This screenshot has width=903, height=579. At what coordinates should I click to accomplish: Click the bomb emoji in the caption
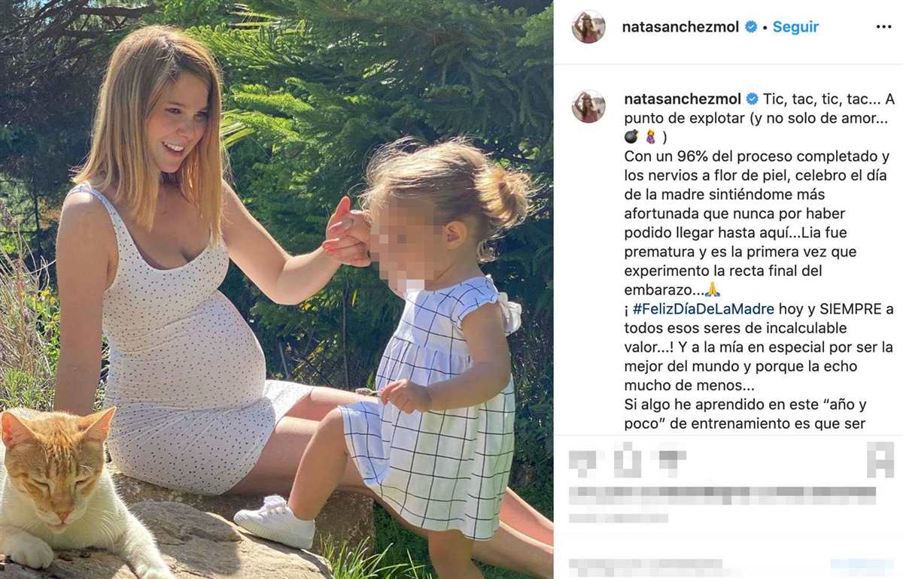(632, 137)
